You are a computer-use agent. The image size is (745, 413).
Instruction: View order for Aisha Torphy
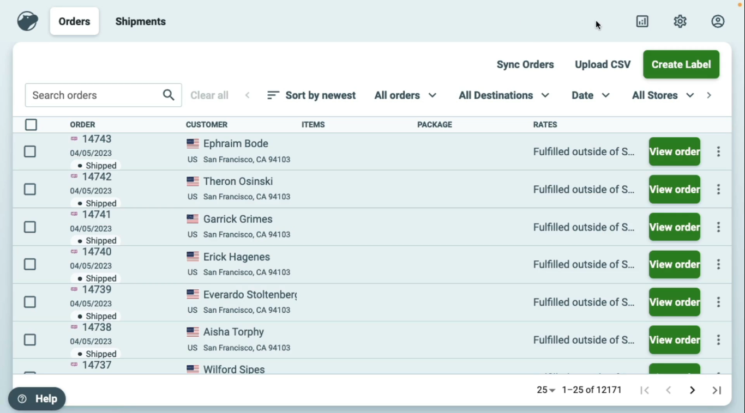(675, 340)
